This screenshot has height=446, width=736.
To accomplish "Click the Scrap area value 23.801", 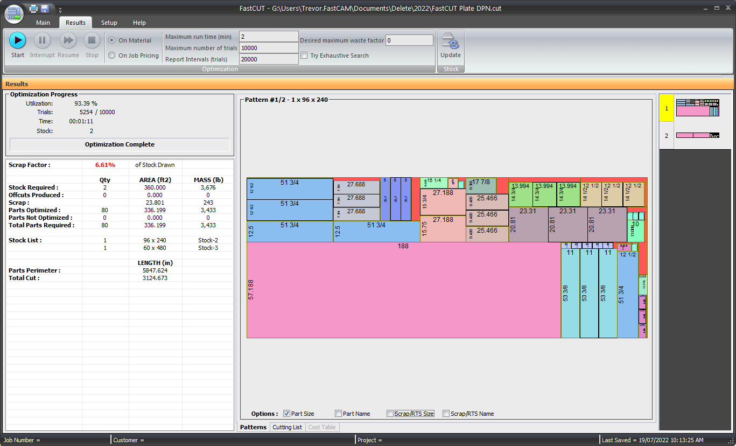I will tap(155, 203).
